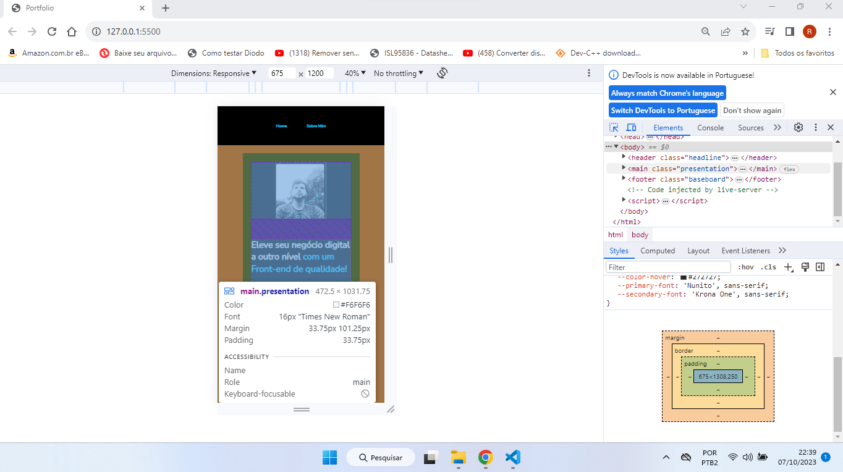This screenshot has height=472, width=843.
Task: Open the DevTools customize menu
Action: (x=815, y=127)
